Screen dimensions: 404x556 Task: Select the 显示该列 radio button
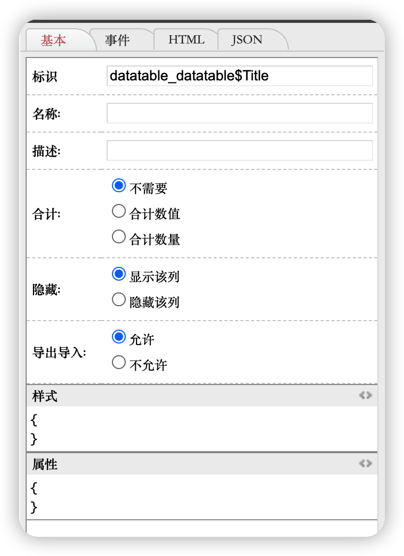tap(119, 274)
